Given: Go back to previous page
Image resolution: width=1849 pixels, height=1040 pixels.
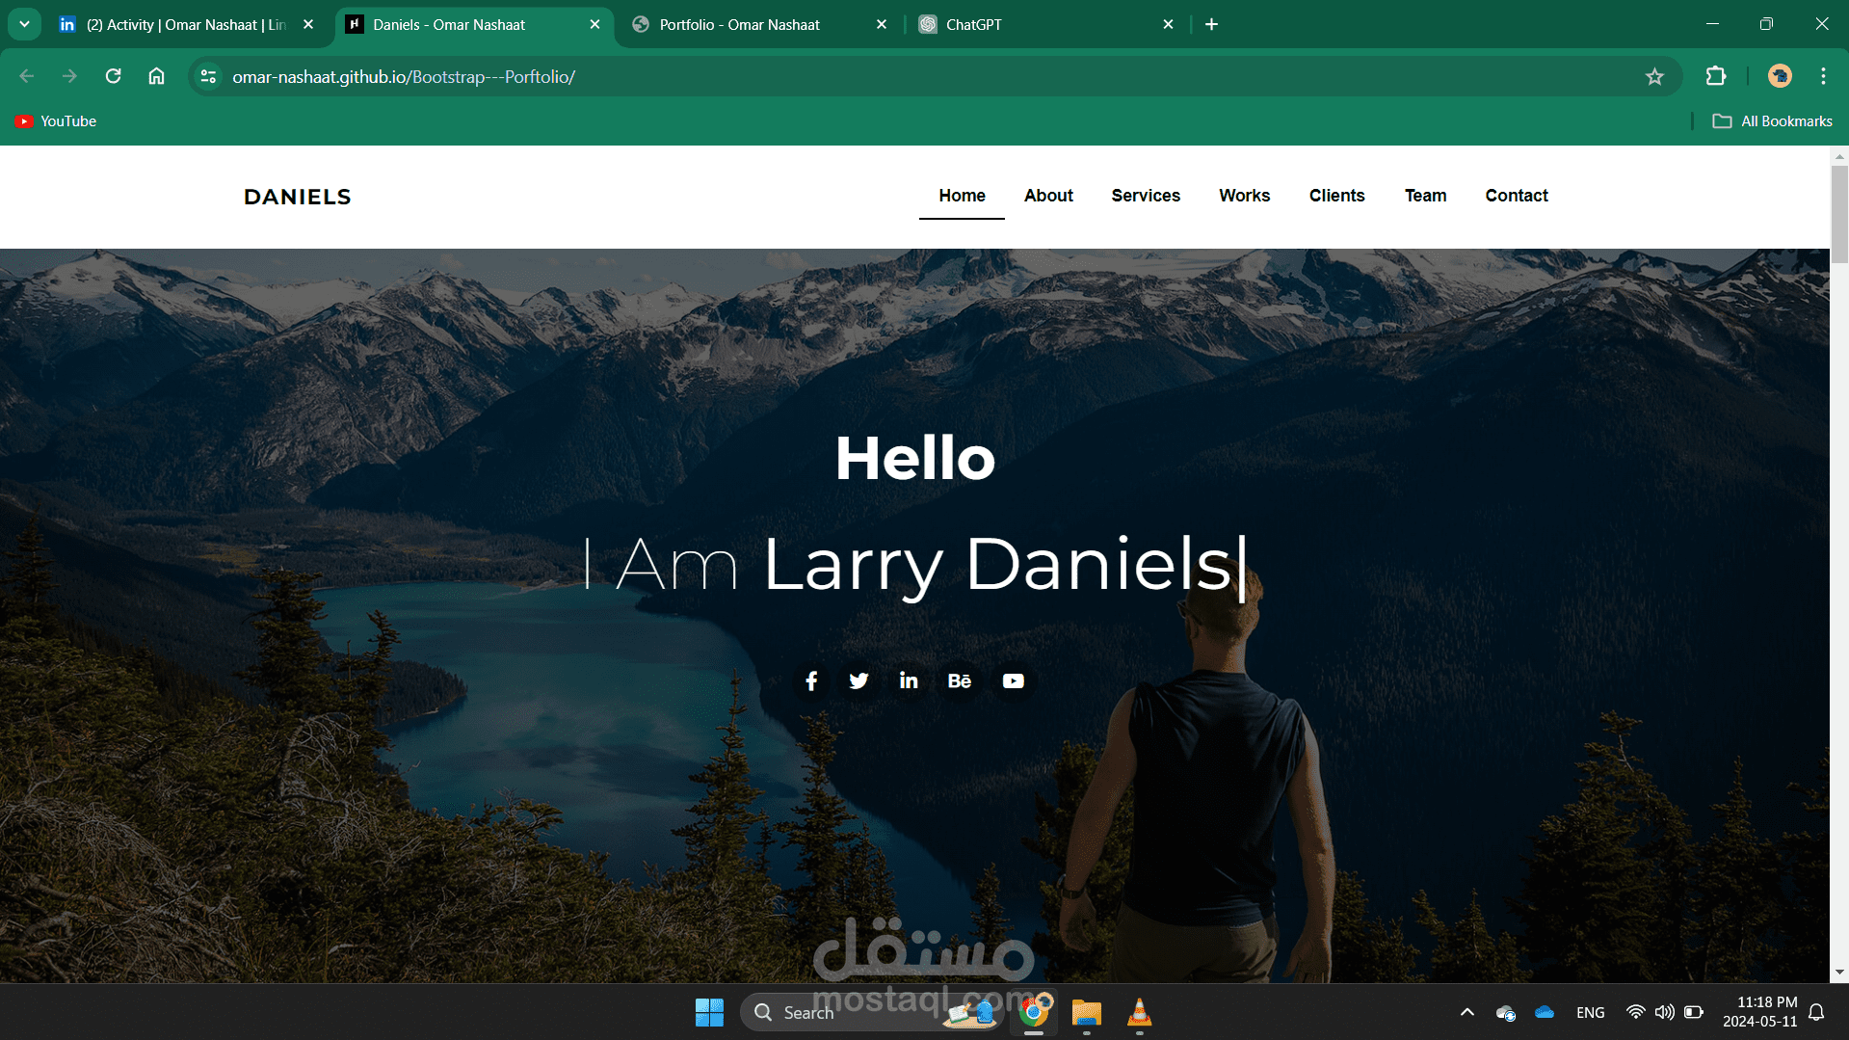Looking at the screenshot, I should pos(27,76).
